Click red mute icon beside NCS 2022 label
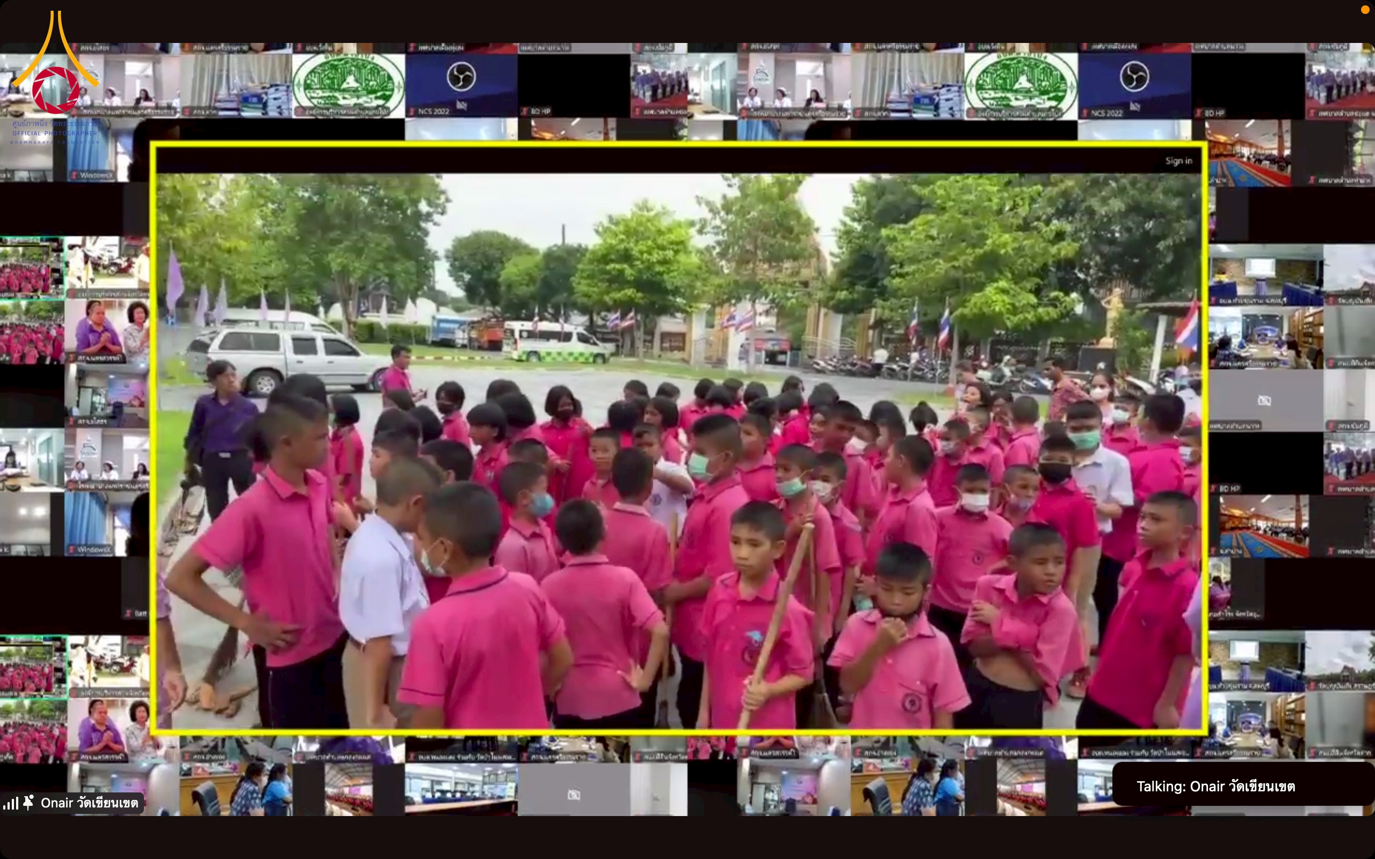Viewport: 1375px width, 859px height. tap(412, 111)
